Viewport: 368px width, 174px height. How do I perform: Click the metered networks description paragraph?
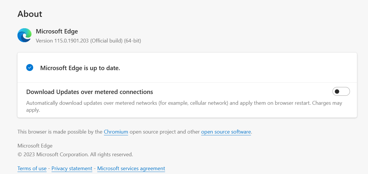184,106
